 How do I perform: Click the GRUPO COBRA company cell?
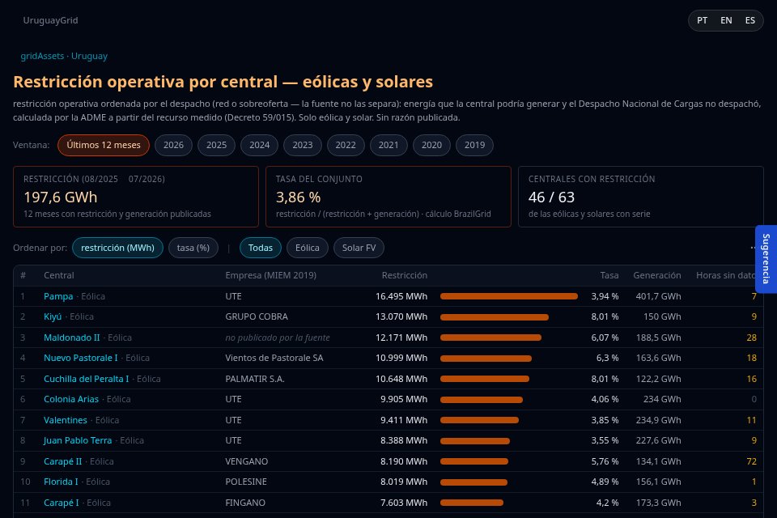coord(257,316)
